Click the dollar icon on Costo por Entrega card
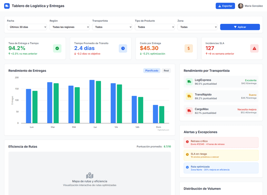This screenshot has height=195, width=267. click(189, 48)
